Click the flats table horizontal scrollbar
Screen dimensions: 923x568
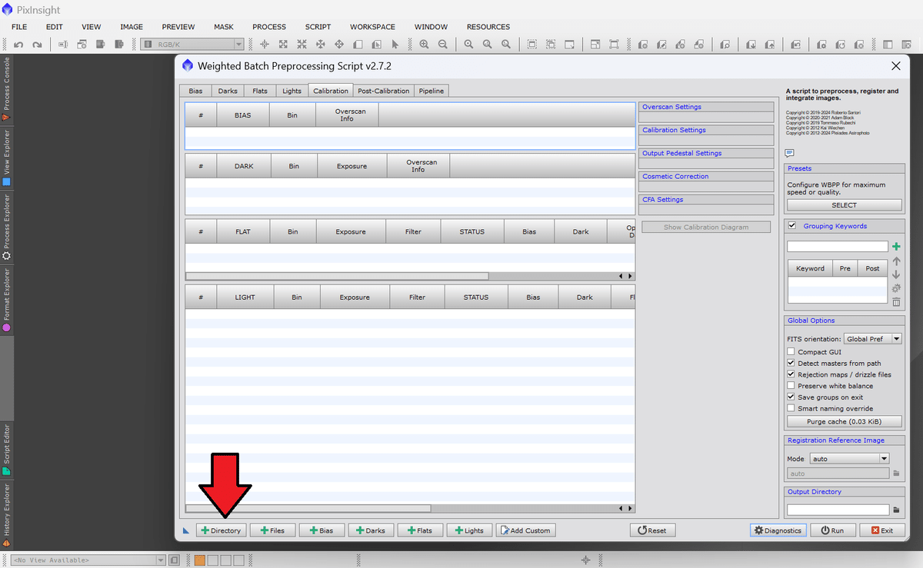tap(337, 276)
